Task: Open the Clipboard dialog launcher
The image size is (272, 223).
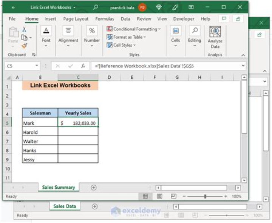Action: coord(34,55)
